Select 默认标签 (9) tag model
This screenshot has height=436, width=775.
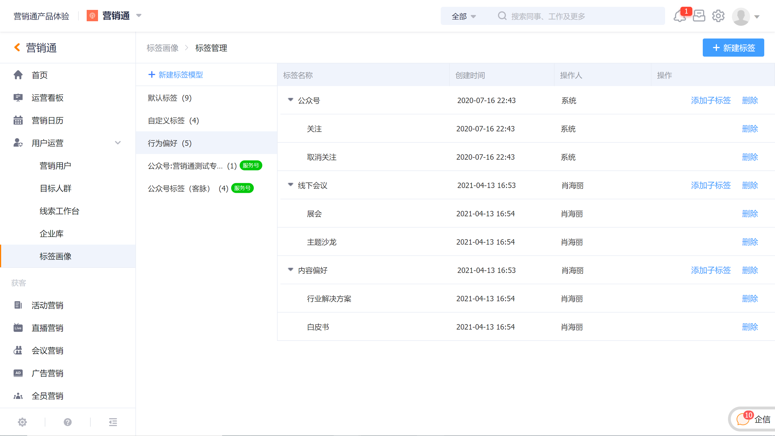pyautogui.click(x=169, y=98)
